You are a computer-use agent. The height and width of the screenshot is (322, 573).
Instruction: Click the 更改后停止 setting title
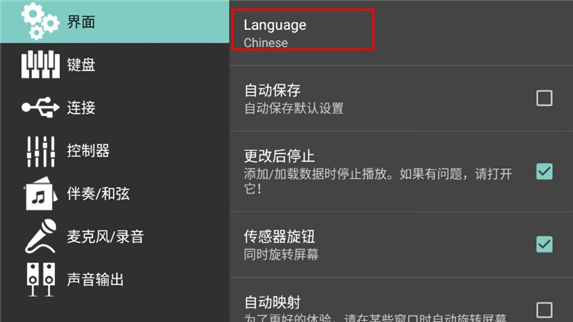coord(280,156)
